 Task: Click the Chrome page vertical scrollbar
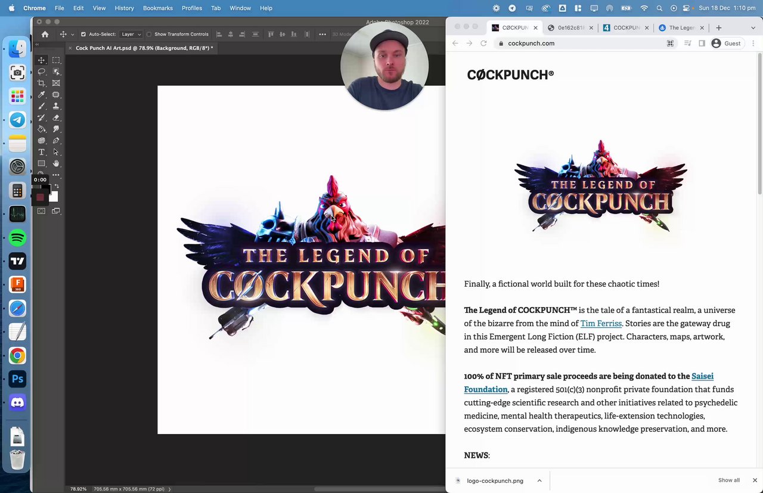tap(759, 123)
